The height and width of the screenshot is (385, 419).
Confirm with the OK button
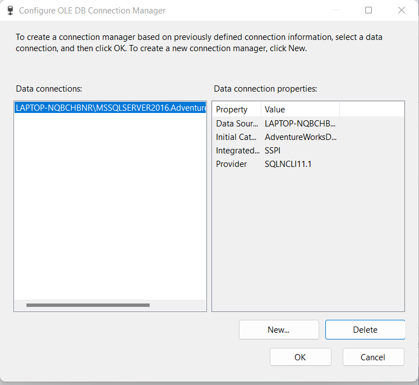300,357
